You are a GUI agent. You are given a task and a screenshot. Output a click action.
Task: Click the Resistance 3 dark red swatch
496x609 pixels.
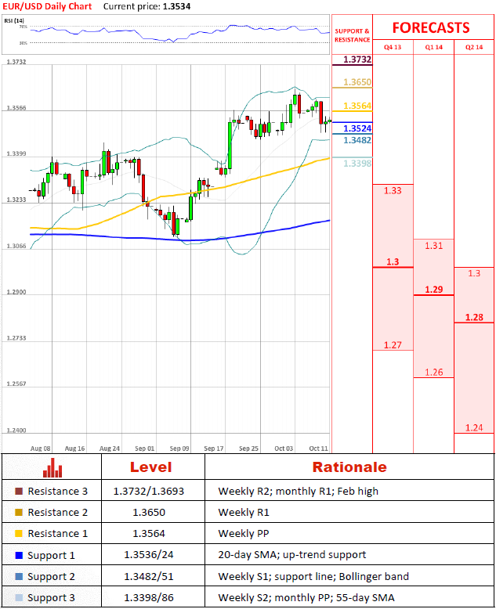click(x=19, y=492)
